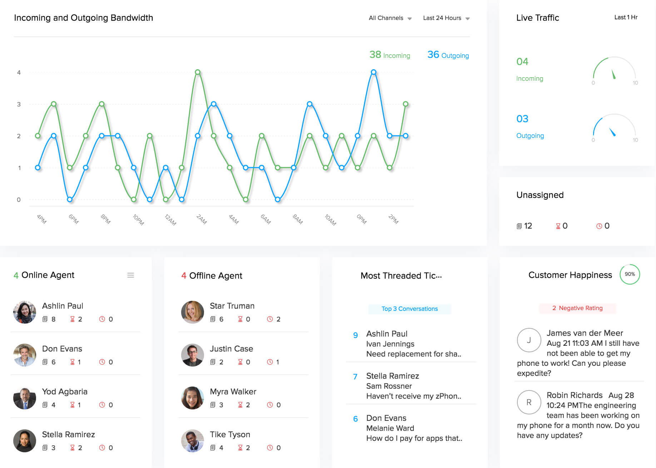Select the Top 3 Conversations tab
The width and height of the screenshot is (656, 468).
[409, 309]
